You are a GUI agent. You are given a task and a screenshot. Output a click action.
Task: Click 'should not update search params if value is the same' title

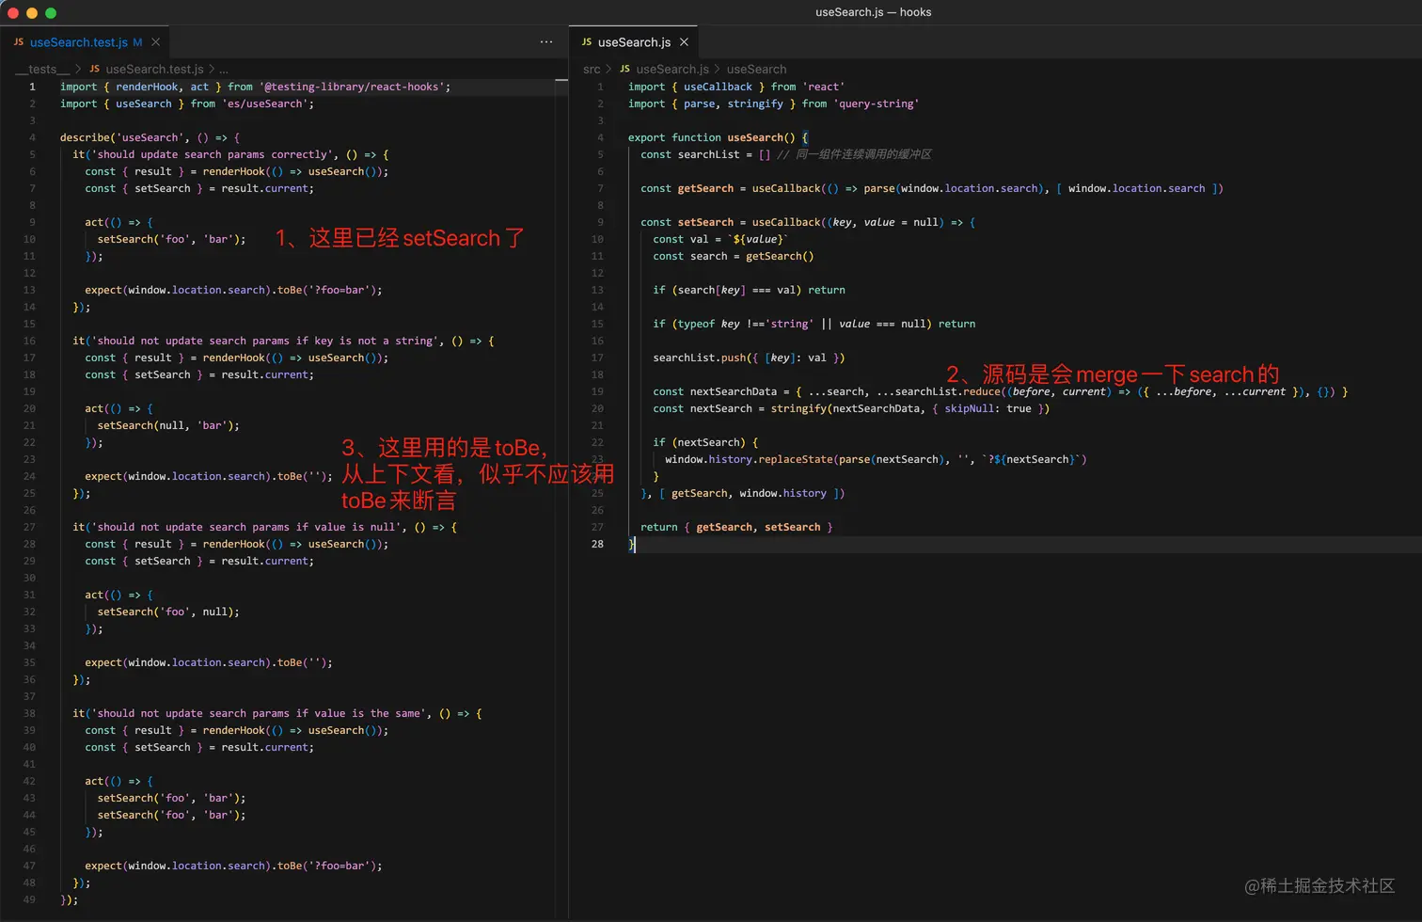tap(260, 713)
